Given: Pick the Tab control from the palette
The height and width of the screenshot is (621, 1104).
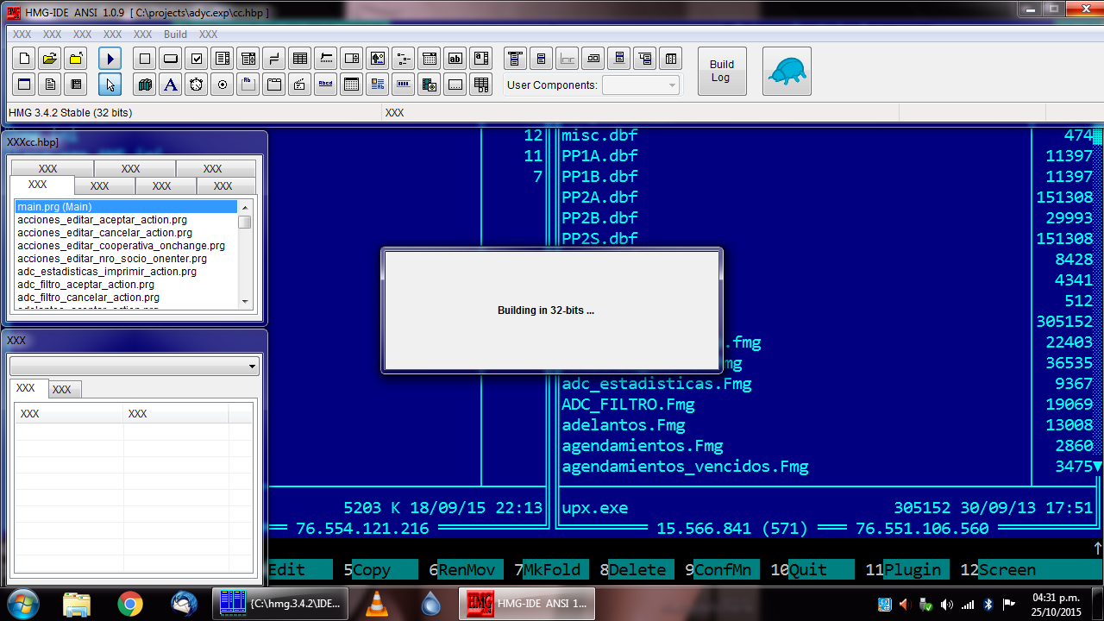Looking at the screenshot, I should (x=274, y=85).
